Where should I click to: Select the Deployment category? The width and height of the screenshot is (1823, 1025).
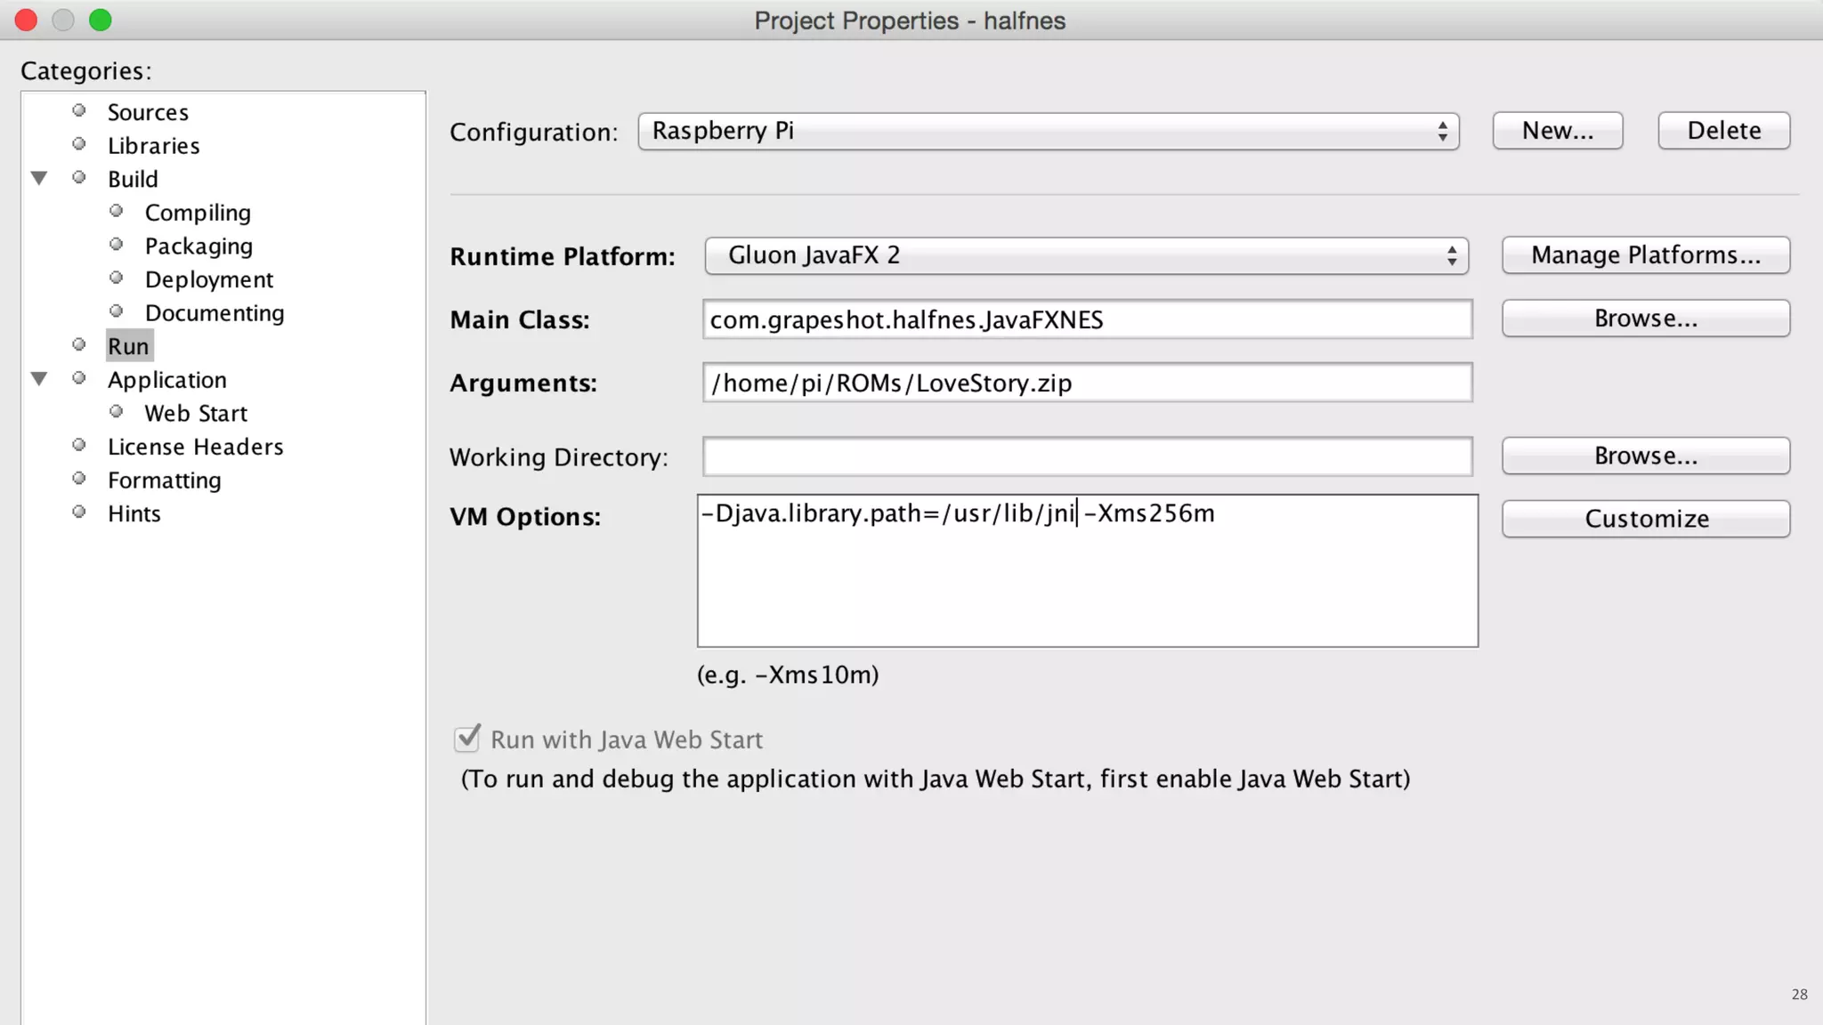click(209, 279)
